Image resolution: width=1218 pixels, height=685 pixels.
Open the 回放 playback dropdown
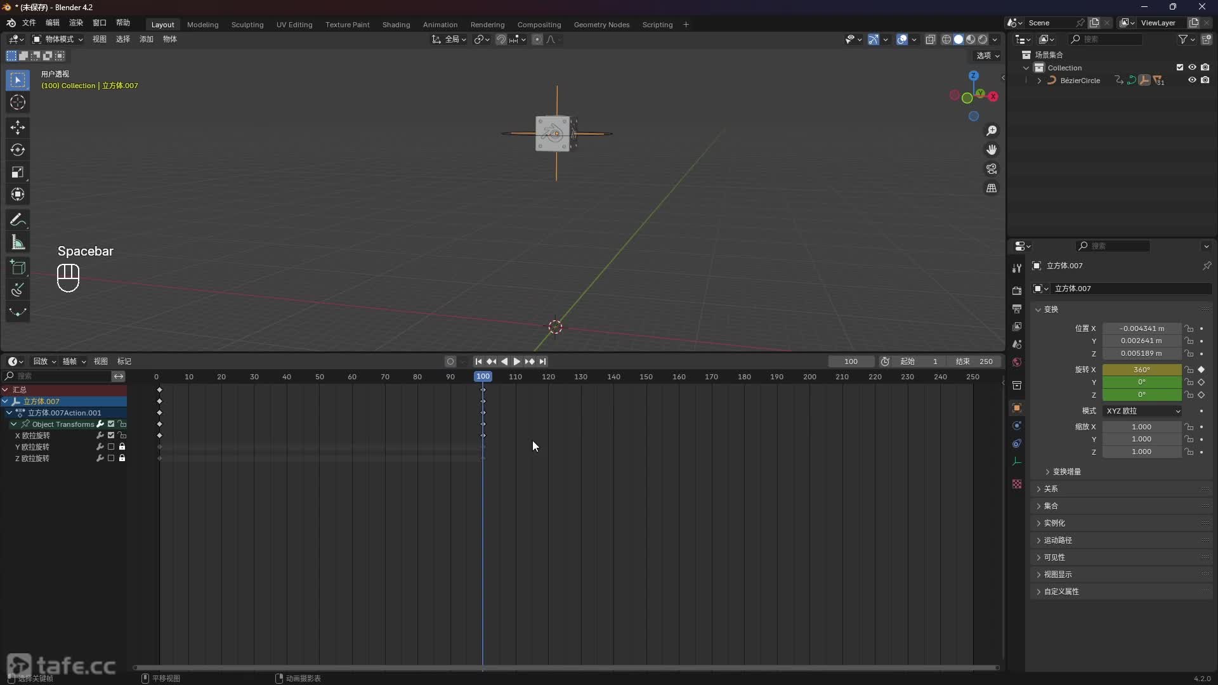click(x=44, y=362)
